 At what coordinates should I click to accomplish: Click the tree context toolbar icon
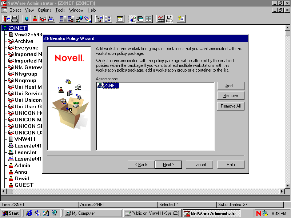[x=99, y=19]
